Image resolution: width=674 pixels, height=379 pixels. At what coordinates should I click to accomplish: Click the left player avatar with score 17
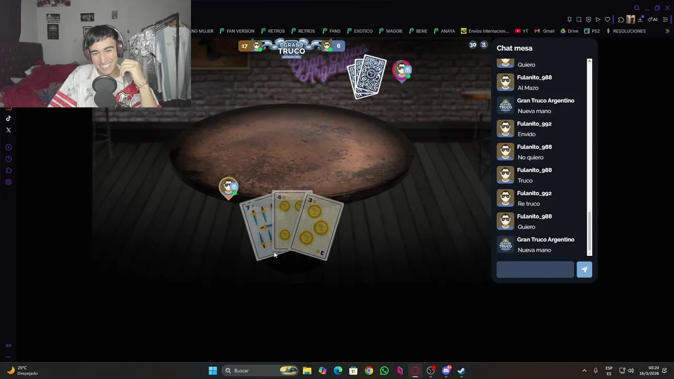[x=257, y=46]
